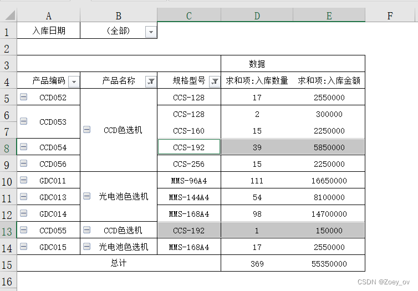Select the CCS-160 cell
This screenshot has width=418, height=291.
pyautogui.click(x=188, y=131)
